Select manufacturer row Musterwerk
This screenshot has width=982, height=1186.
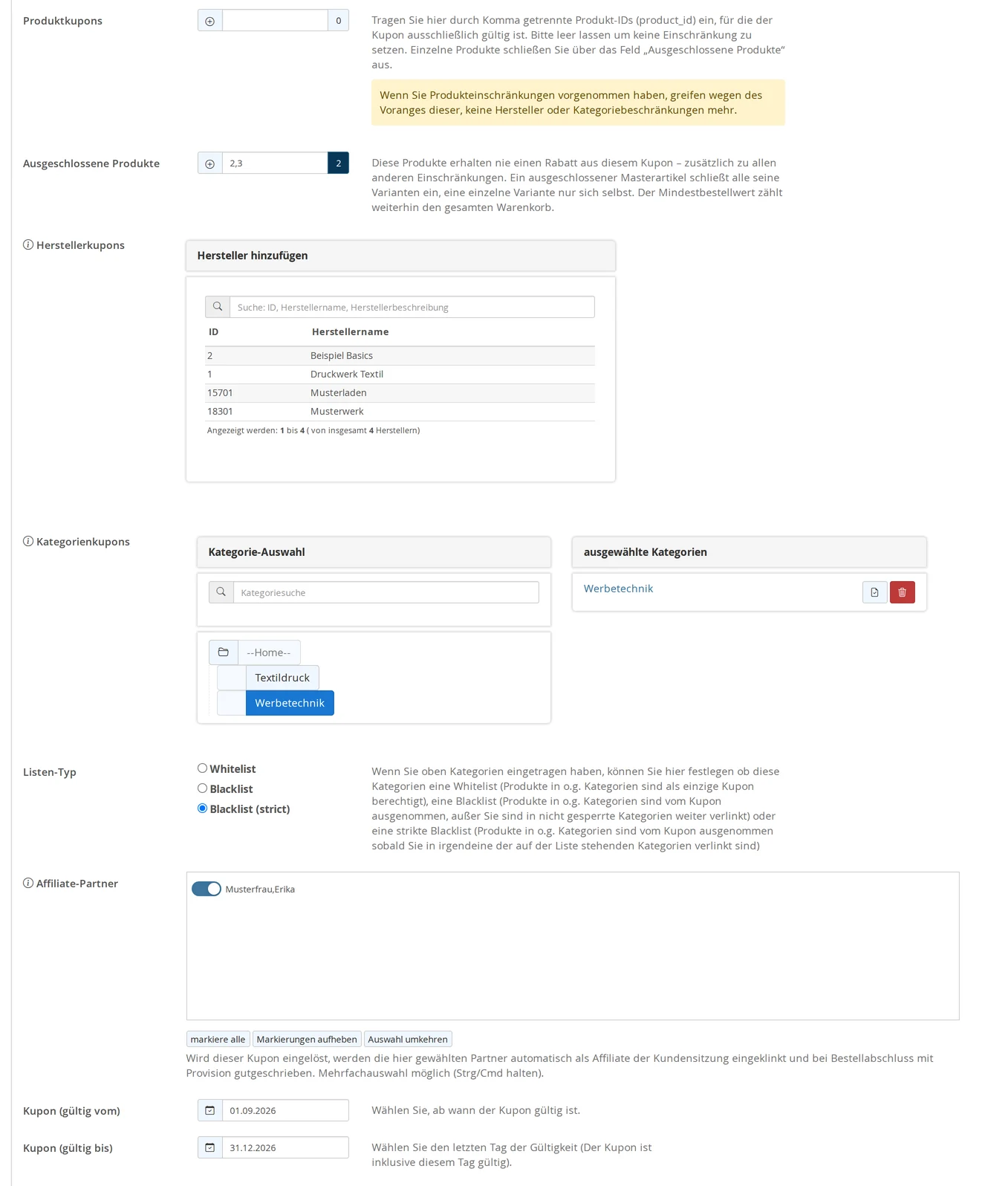point(400,412)
